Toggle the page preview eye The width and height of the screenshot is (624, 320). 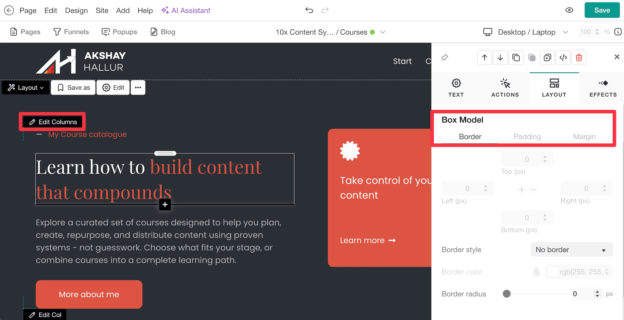coord(569,10)
